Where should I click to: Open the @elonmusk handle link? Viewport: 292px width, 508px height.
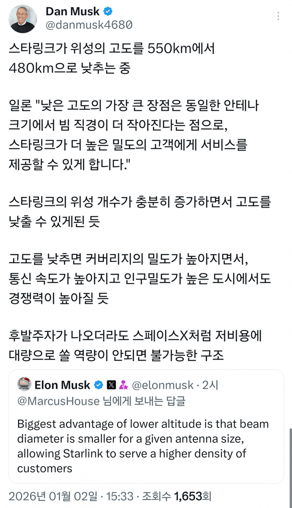coord(162,385)
